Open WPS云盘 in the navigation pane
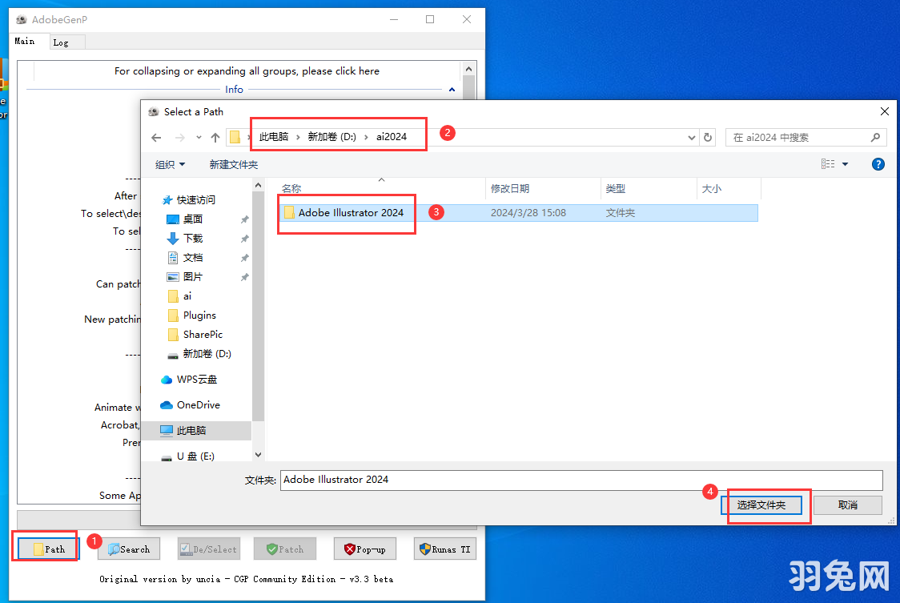This screenshot has height=603, width=900. pos(196,380)
